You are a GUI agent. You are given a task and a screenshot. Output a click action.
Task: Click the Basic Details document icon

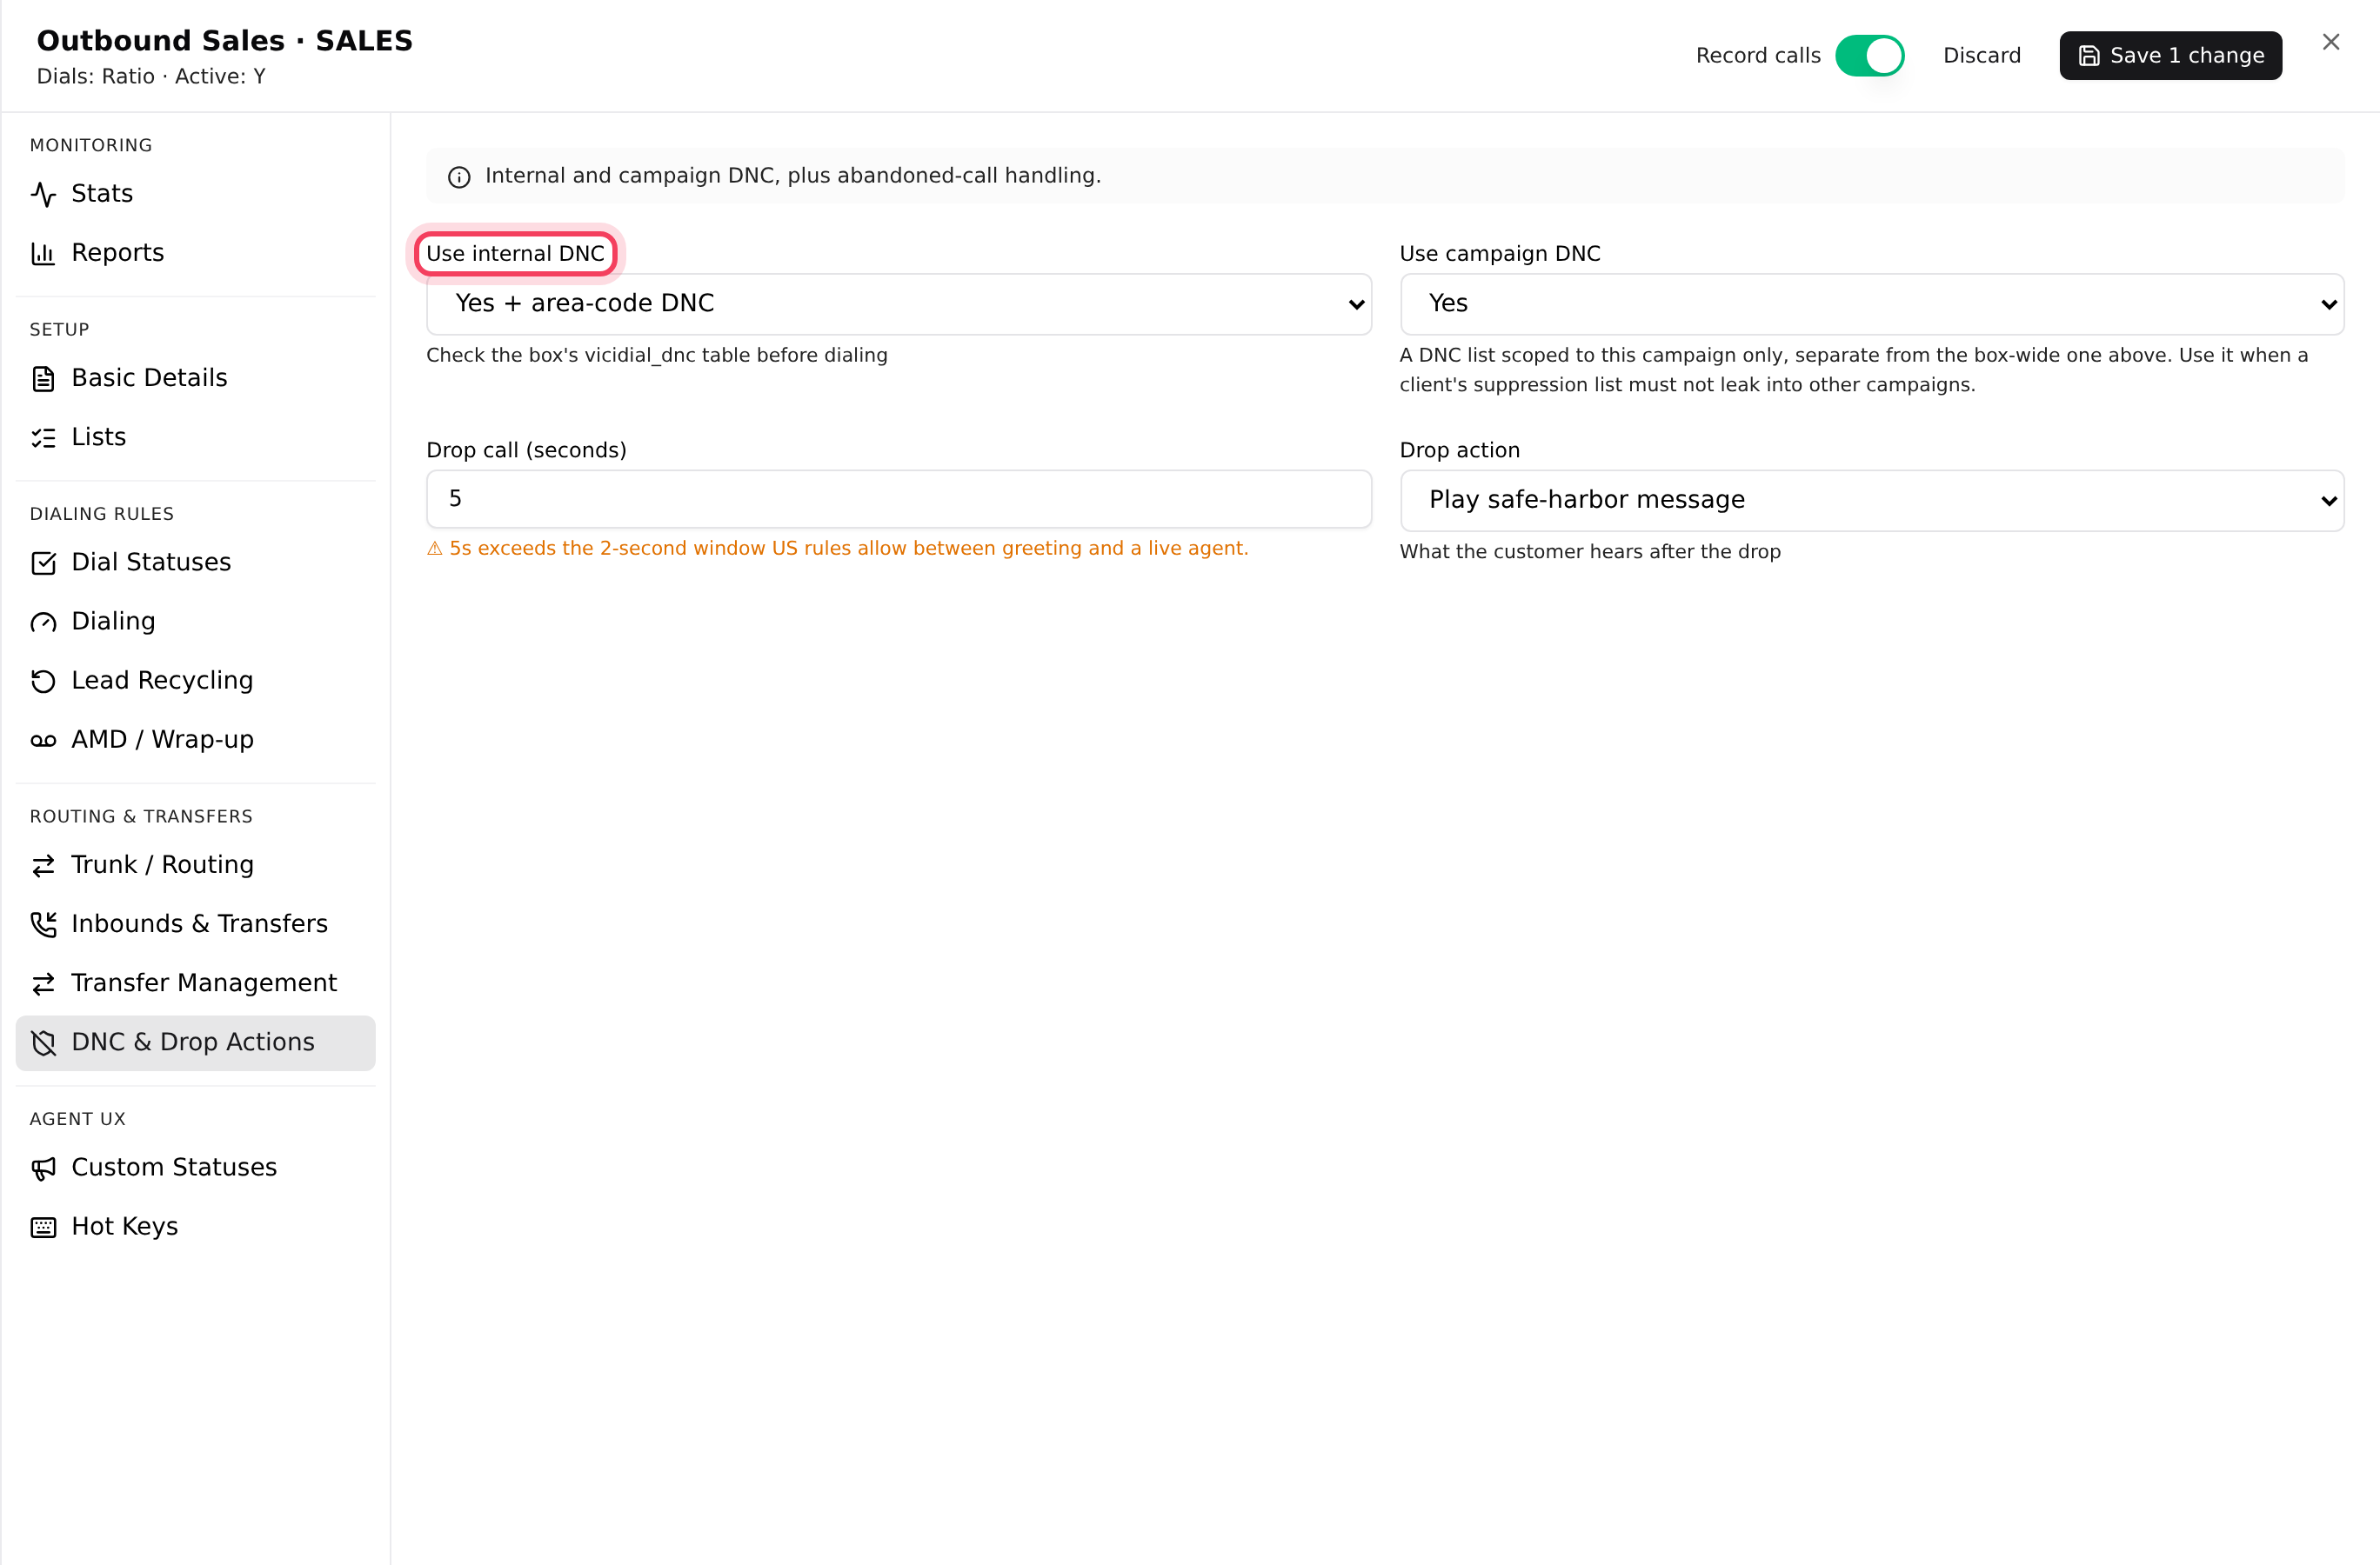(x=43, y=379)
